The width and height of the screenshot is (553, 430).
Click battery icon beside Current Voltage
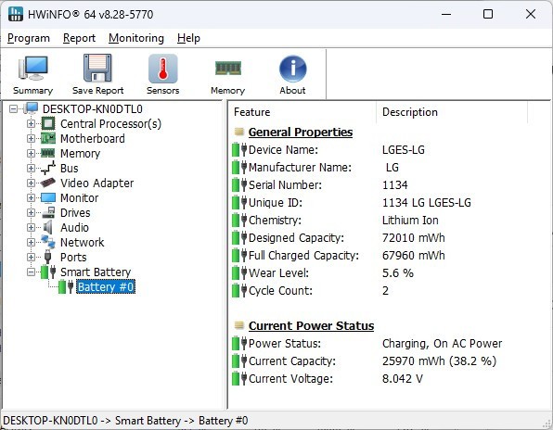click(x=239, y=379)
